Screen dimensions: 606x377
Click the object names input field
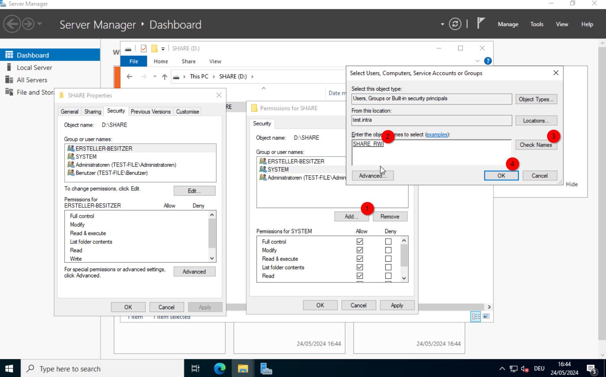(x=431, y=152)
